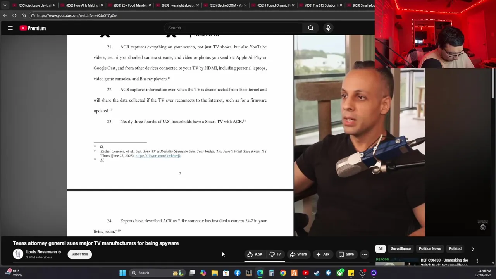Switch to Microsoft Edge in taskbar
496x279 pixels.
[x=260, y=273]
